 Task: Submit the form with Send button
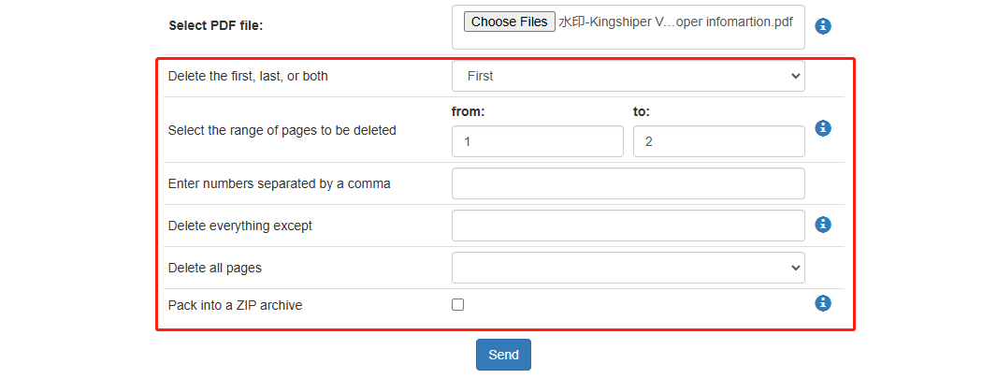503,355
